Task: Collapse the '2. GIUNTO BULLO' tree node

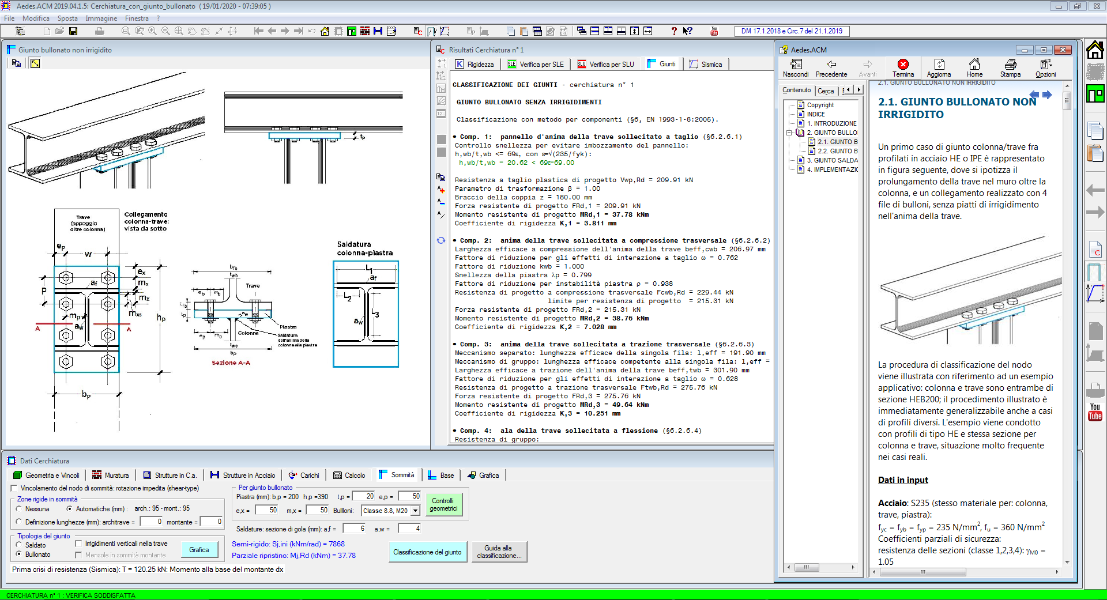Action: (x=789, y=133)
